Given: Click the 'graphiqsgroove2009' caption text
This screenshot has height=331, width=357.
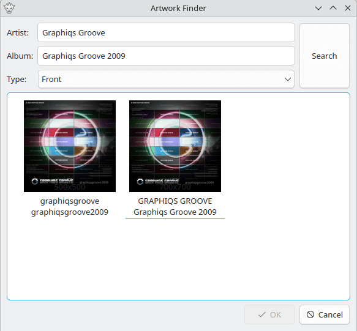Looking at the screenshot, I should click(70, 212).
